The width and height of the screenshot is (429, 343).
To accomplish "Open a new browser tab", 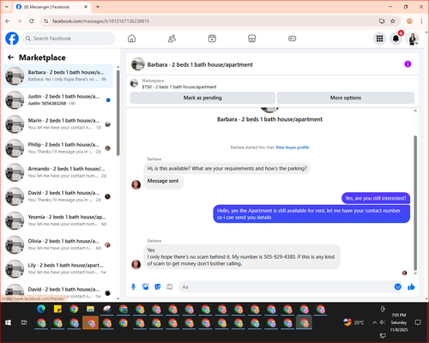I will pos(98,7).
